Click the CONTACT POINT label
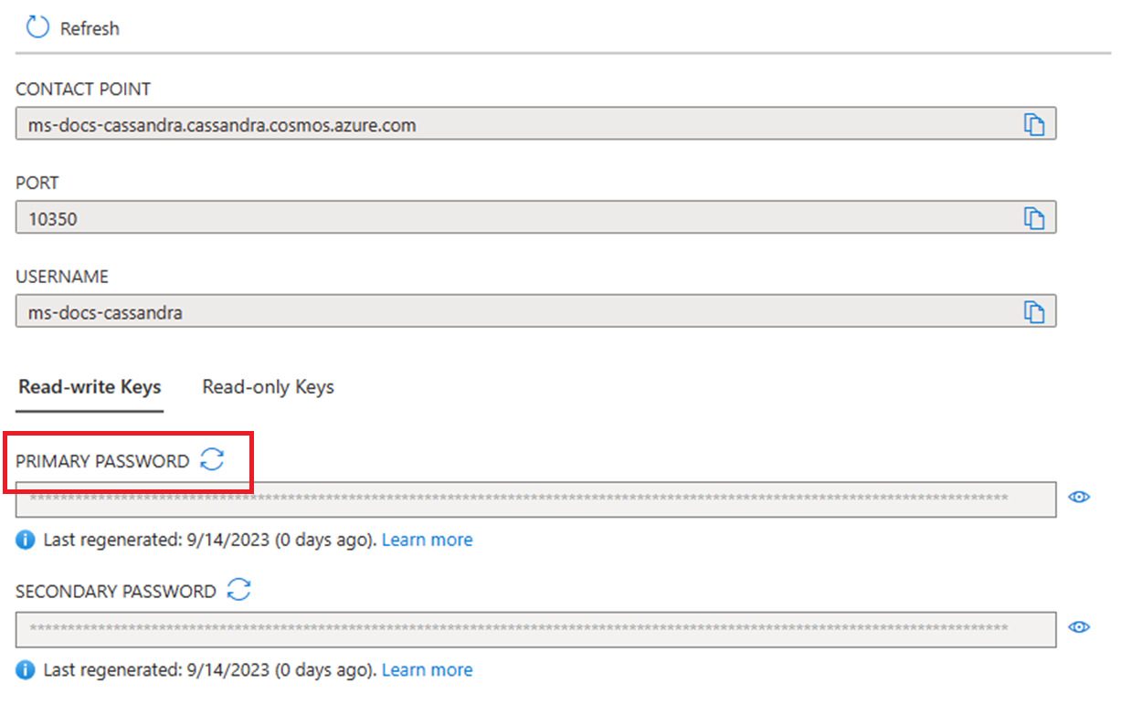Image resolution: width=1131 pixels, height=704 pixels. (x=83, y=89)
